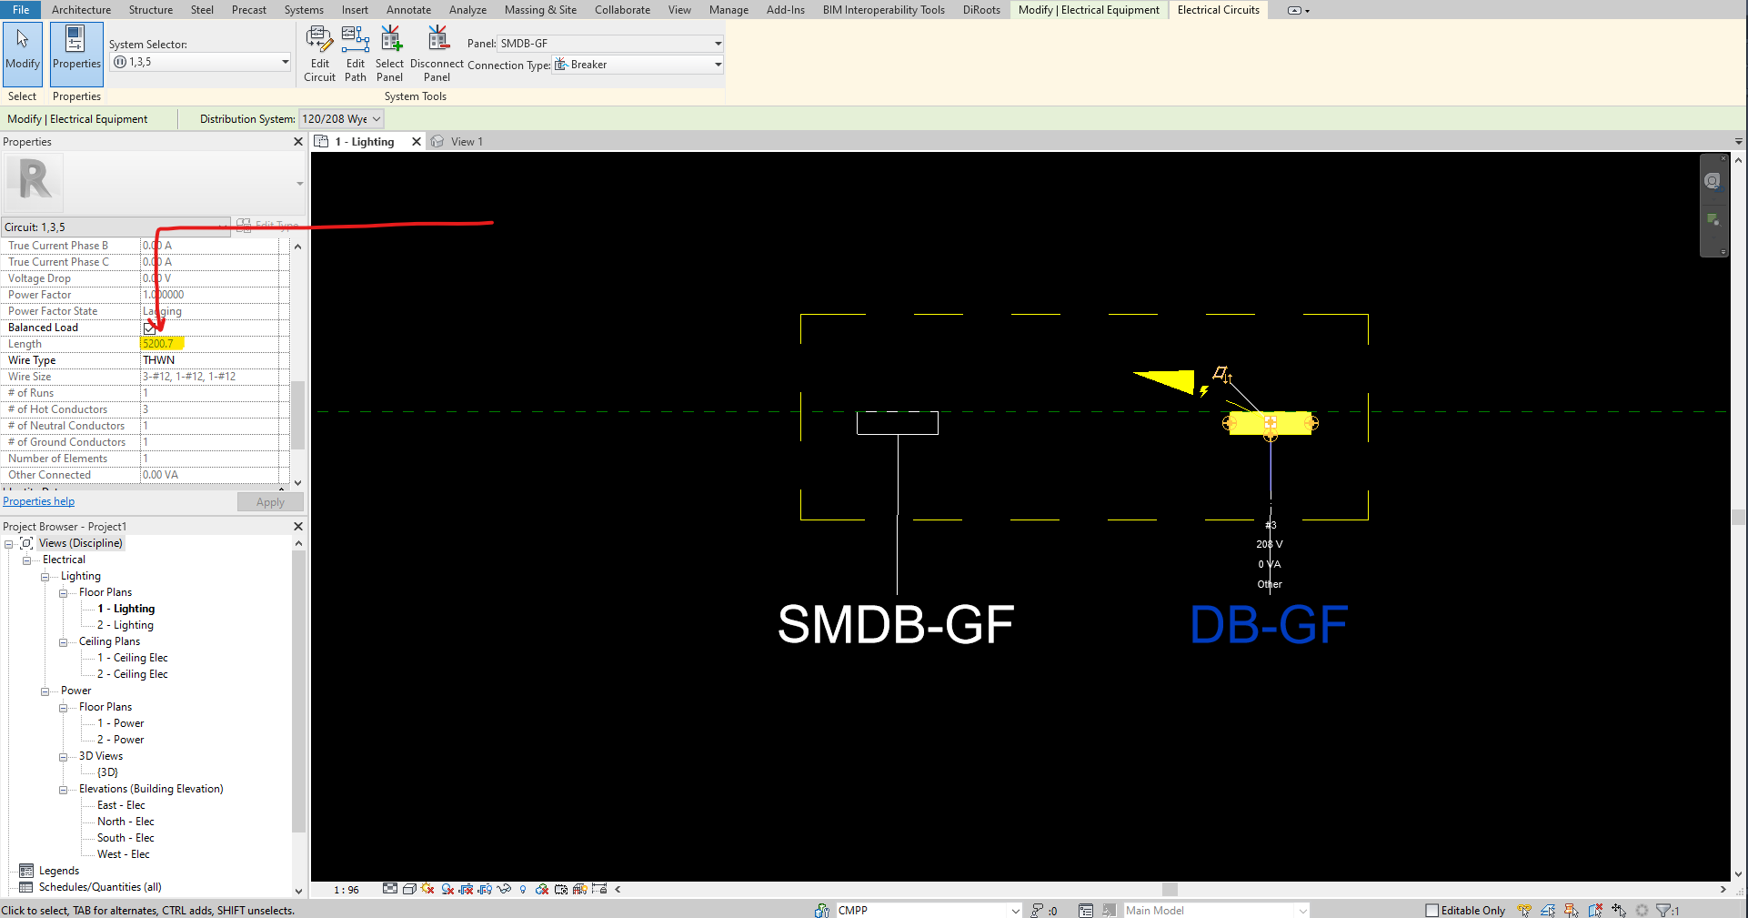The width and height of the screenshot is (1748, 918).
Task: Open 2 - Power floor plan
Action: coord(120,740)
